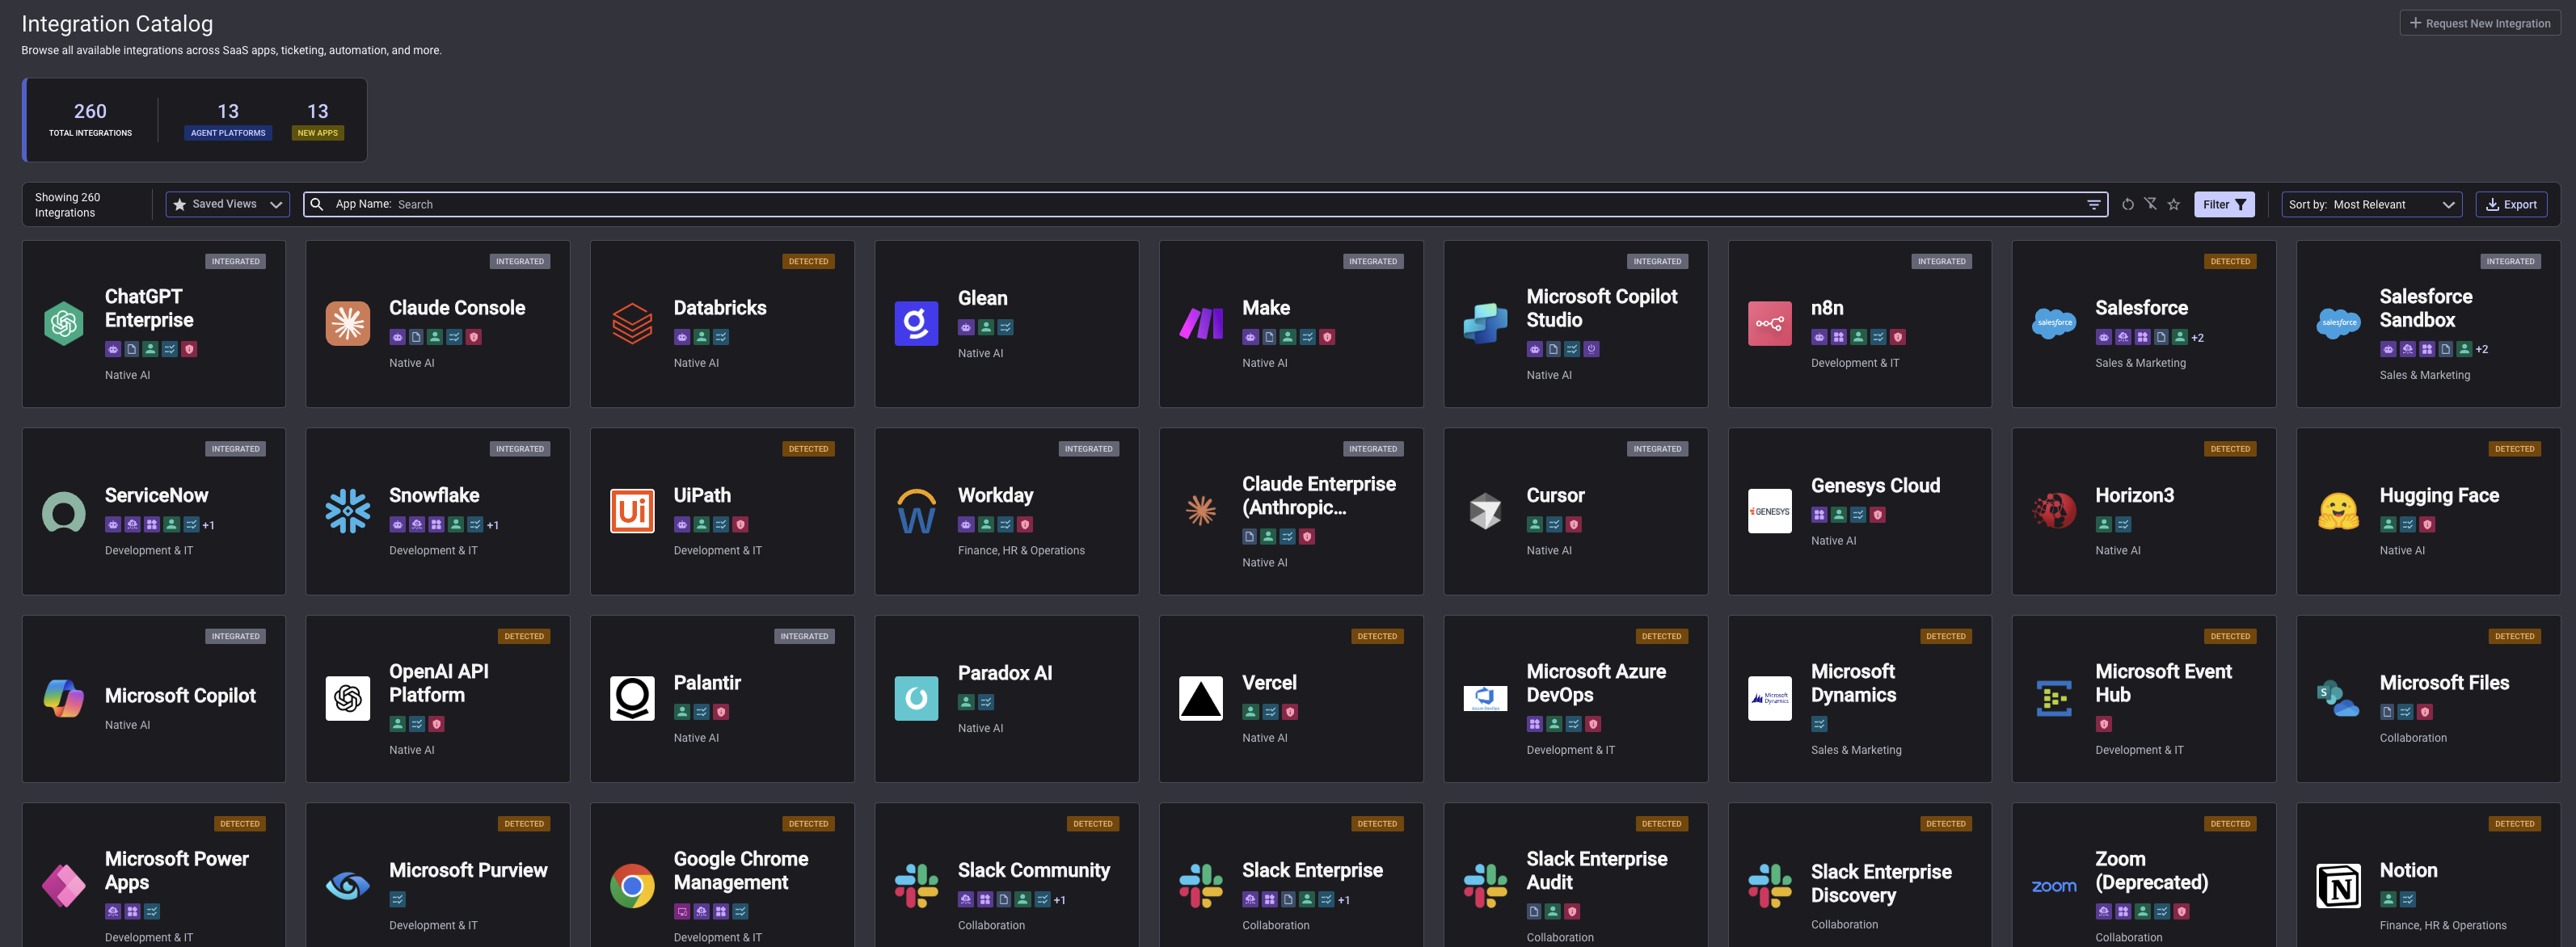
Task: Click the Microsoft Files card title
Action: [x=2444, y=683]
